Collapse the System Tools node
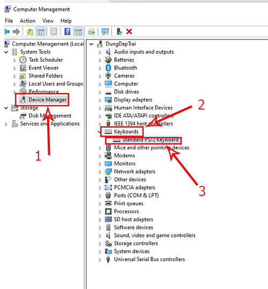Image resolution: width=268 pixels, height=289 pixels. [6, 52]
